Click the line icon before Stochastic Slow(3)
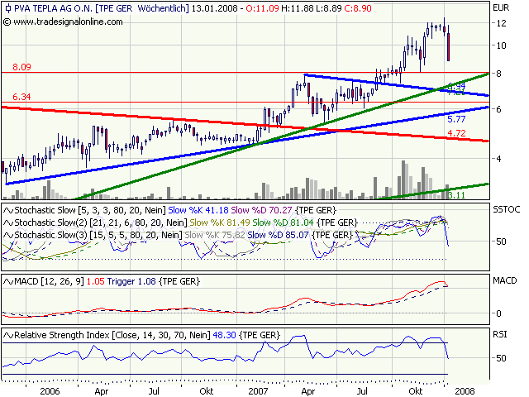This screenshot has height=397, width=529. point(7,236)
